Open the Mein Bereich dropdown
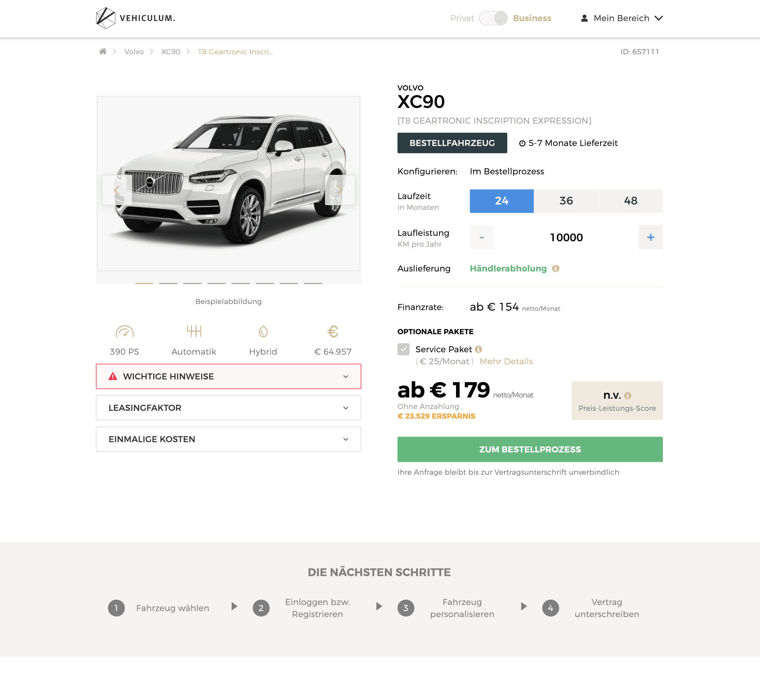This screenshot has width=760, height=675. click(x=622, y=18)
